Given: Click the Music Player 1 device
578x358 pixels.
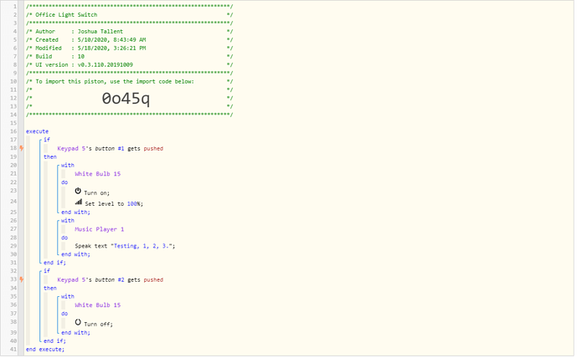Looking at the screenshot, I should point(100,229).
